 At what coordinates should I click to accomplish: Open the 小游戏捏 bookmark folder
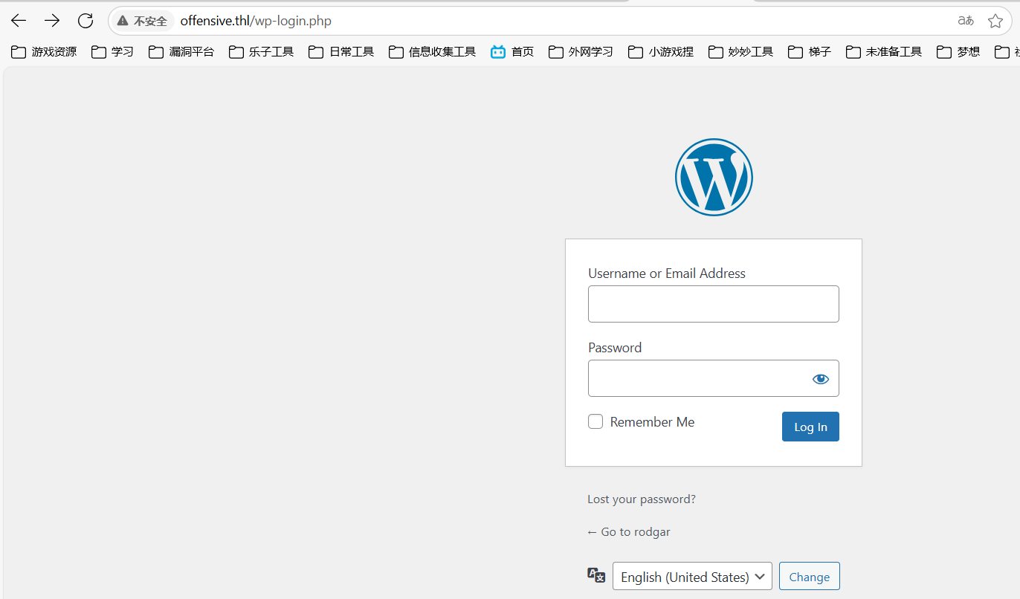pyautogui.click(x=661, y=51)
